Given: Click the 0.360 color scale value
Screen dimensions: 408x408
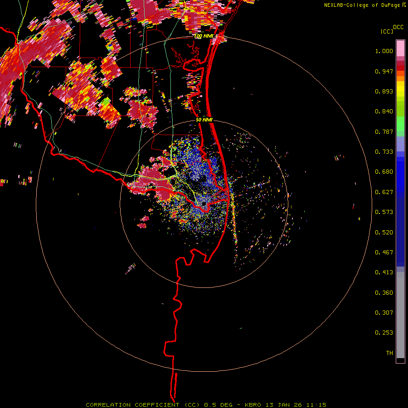Looking at the screenshot, I should 384,293.
